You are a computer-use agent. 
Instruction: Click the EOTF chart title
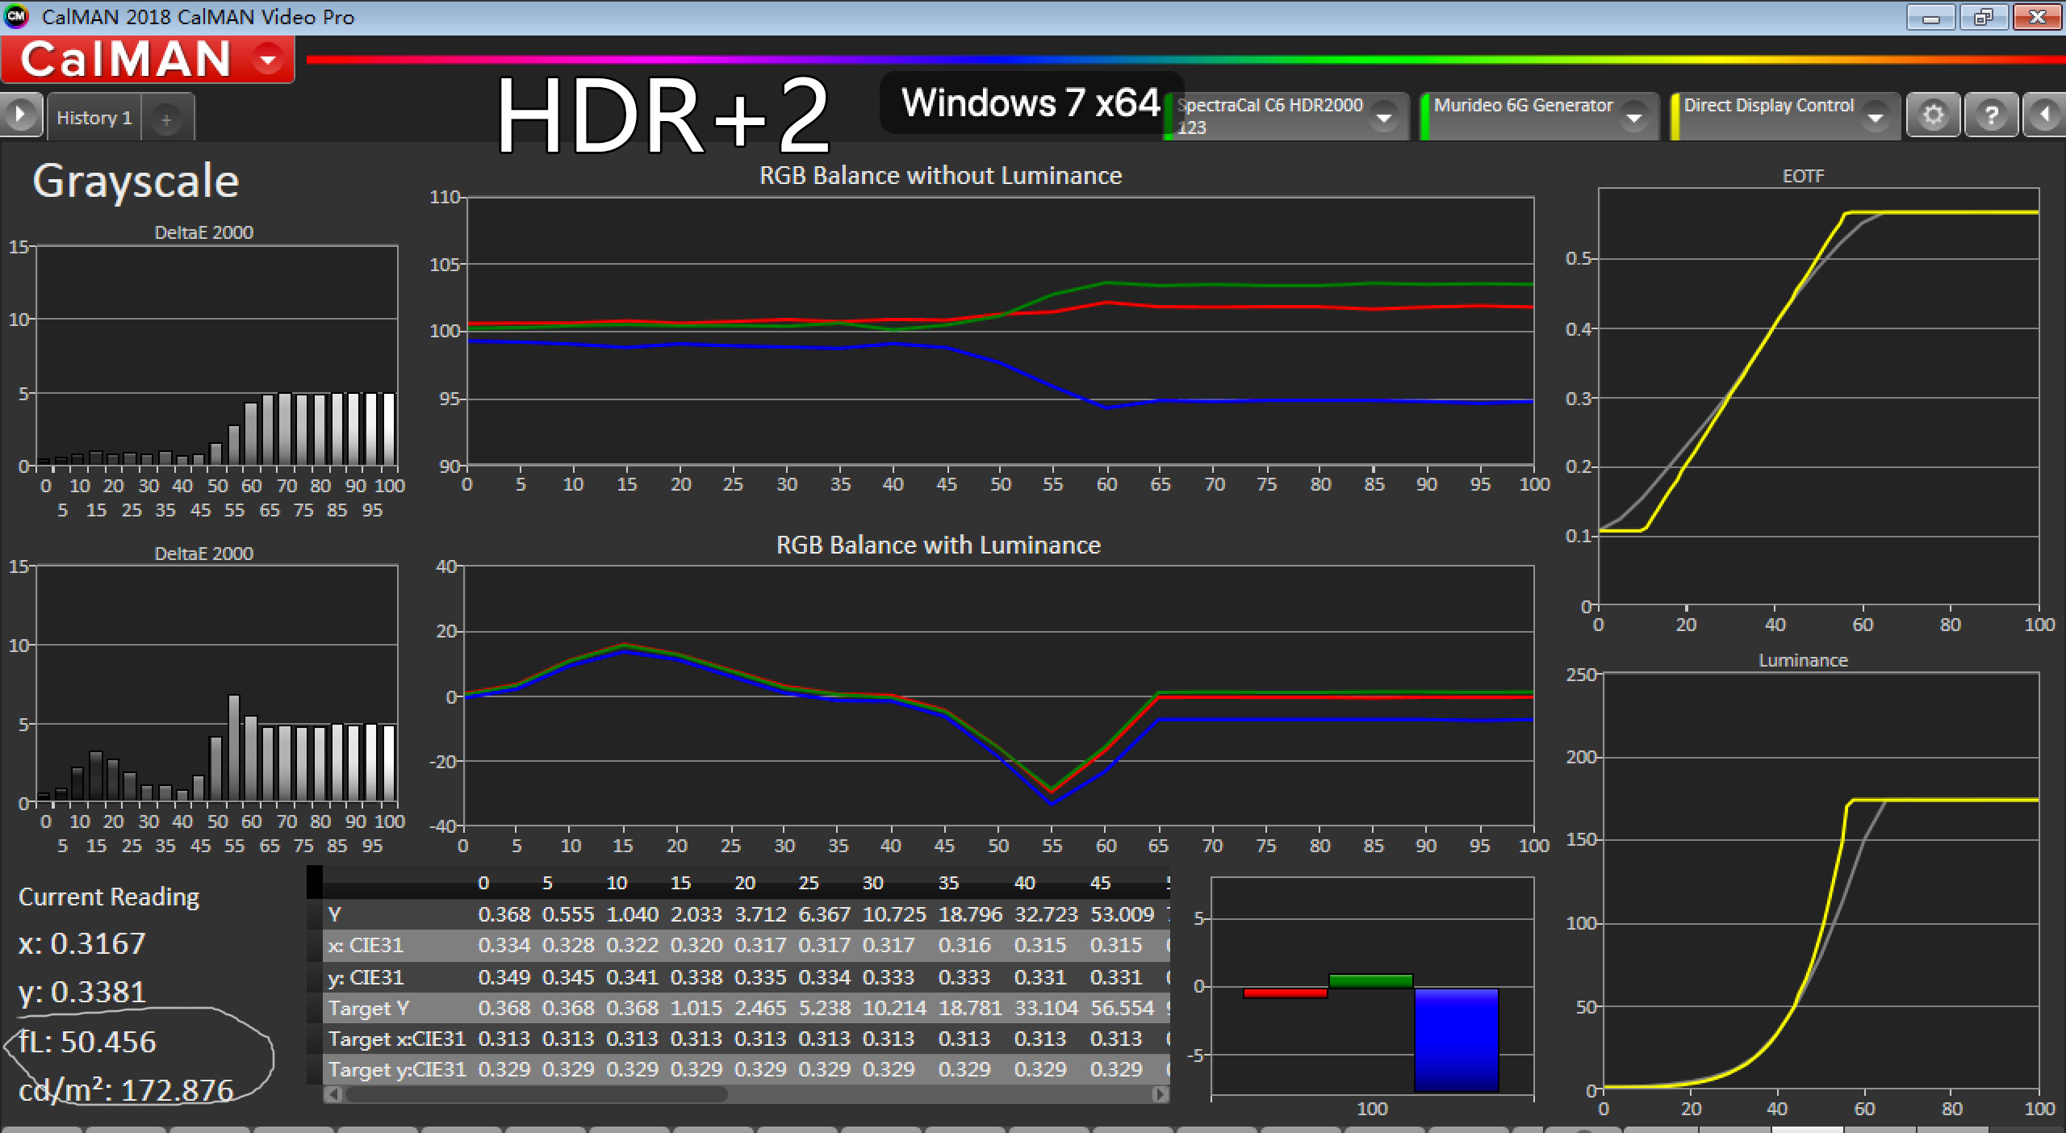[x=1803, y=176]
